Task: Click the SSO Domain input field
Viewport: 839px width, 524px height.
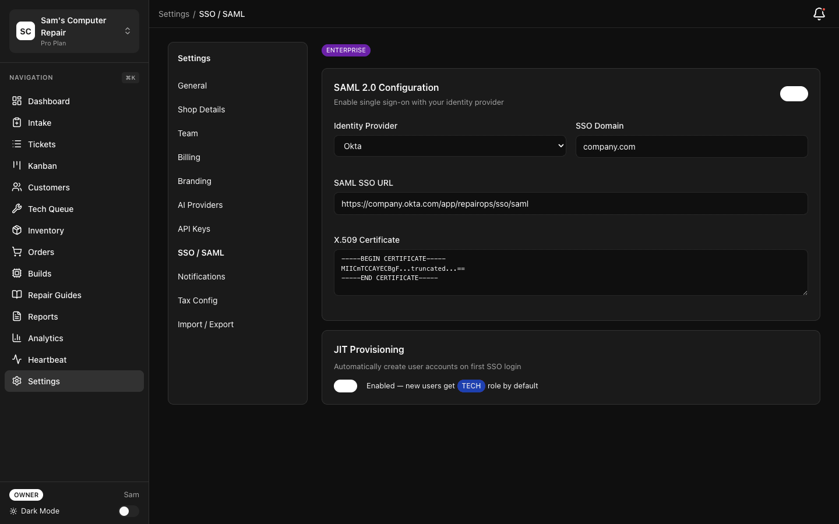Action: 692,146
